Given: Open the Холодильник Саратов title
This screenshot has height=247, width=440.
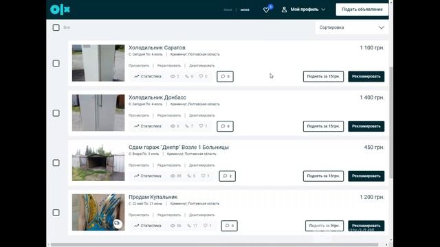Looking at the screenshot, I should (x=157, y=47).
